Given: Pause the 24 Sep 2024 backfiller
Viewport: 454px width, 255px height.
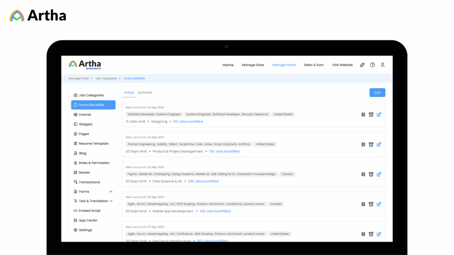Looking at the screenshot, I should point(363,144).
